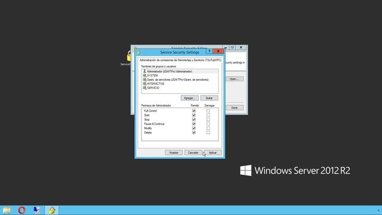Select Administrador in the users list
Image resolution: width=382 pixels, height=215 pixels.
(x=180, y=72)
